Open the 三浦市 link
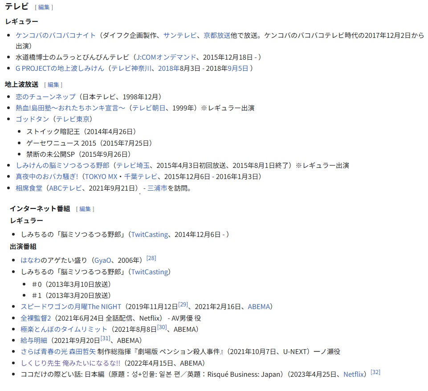This screenshot has height=391, width=428. (157, 188)
